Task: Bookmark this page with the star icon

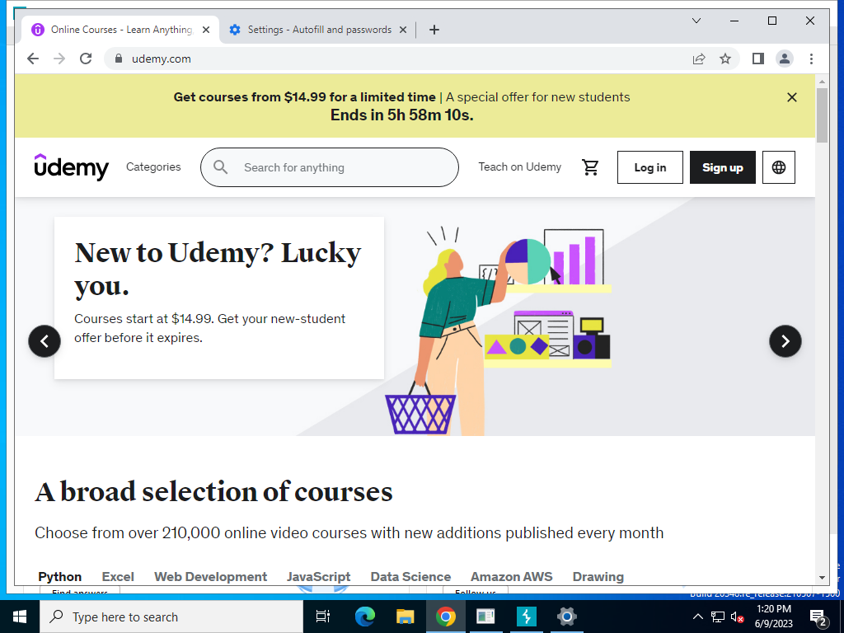Action: coord(725,59)
